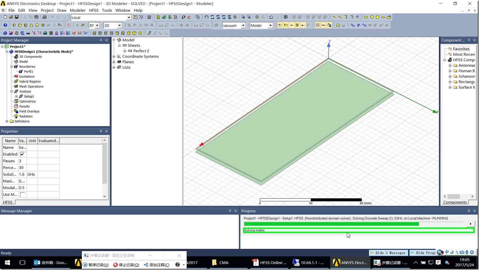Open the Draw menu
The height and width of the screenshot is (270, 479).
click(x=62, y=10)
